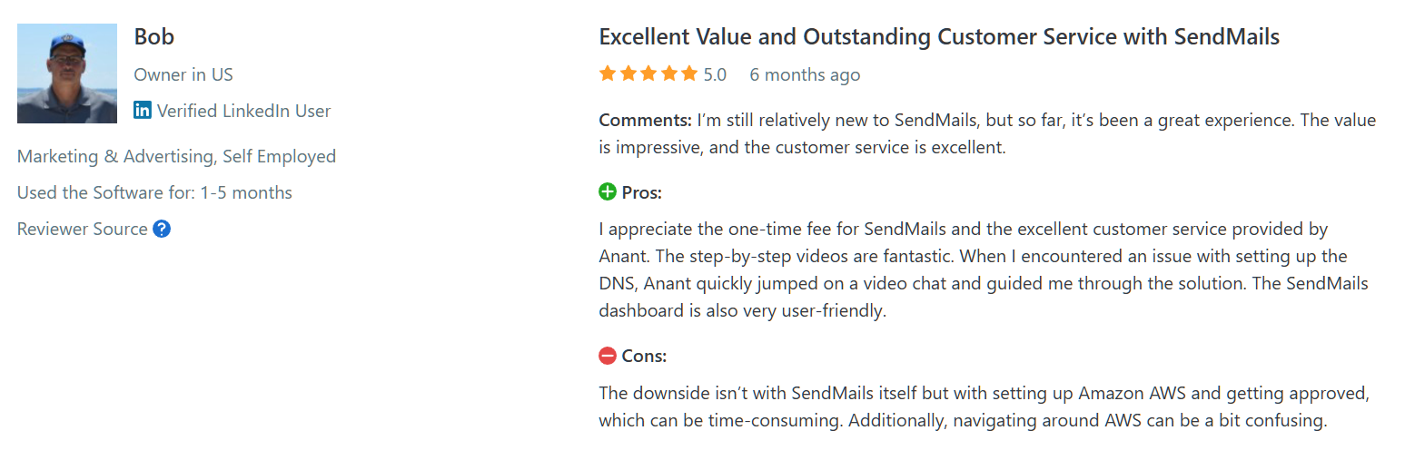Viewport: 1415px width, 460px height.
Task: Click the 5.0 rating score
Action: coord(715,74)
